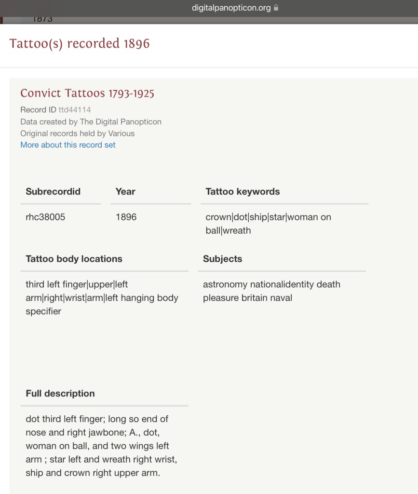Image resolution: width=418 pixels, height=494 pixels.
Task: Click the Original records held by Various line
Action: tap(77, 133)
